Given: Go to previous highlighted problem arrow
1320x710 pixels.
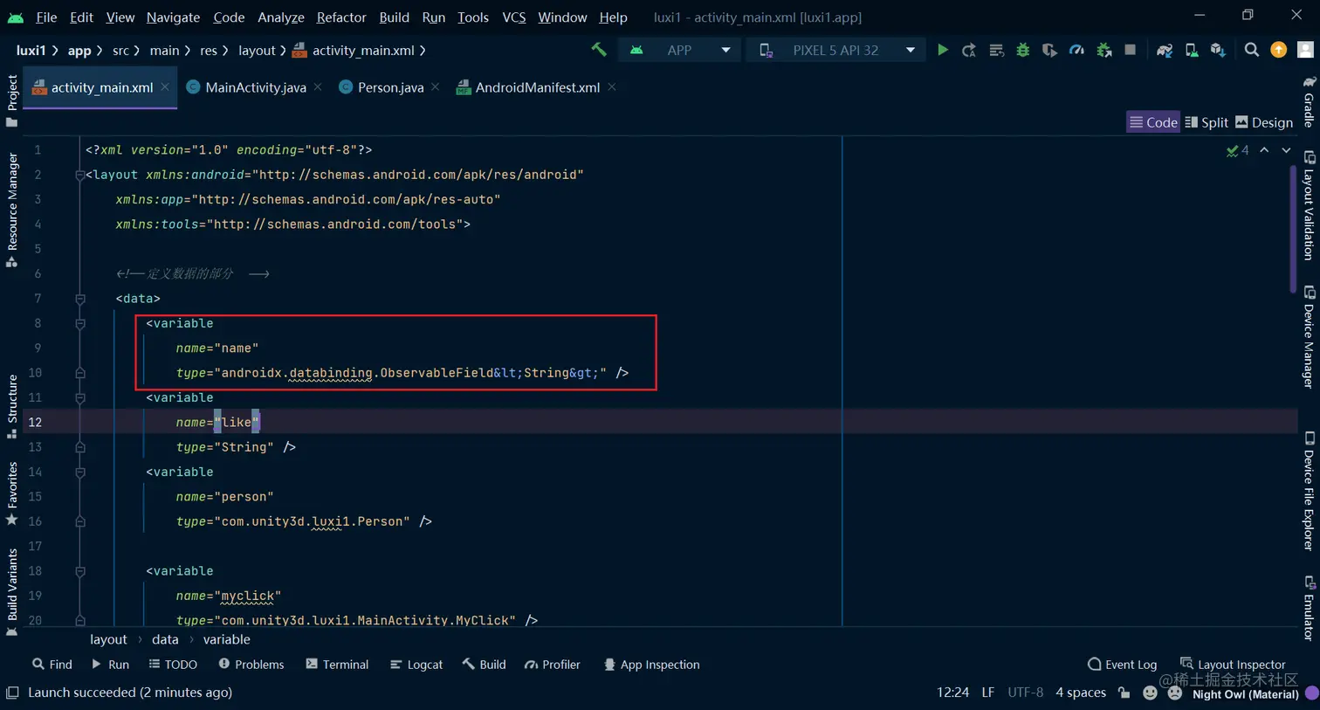Looking at the screenshot, I should pyautogui.click(x=1264, y=150).
